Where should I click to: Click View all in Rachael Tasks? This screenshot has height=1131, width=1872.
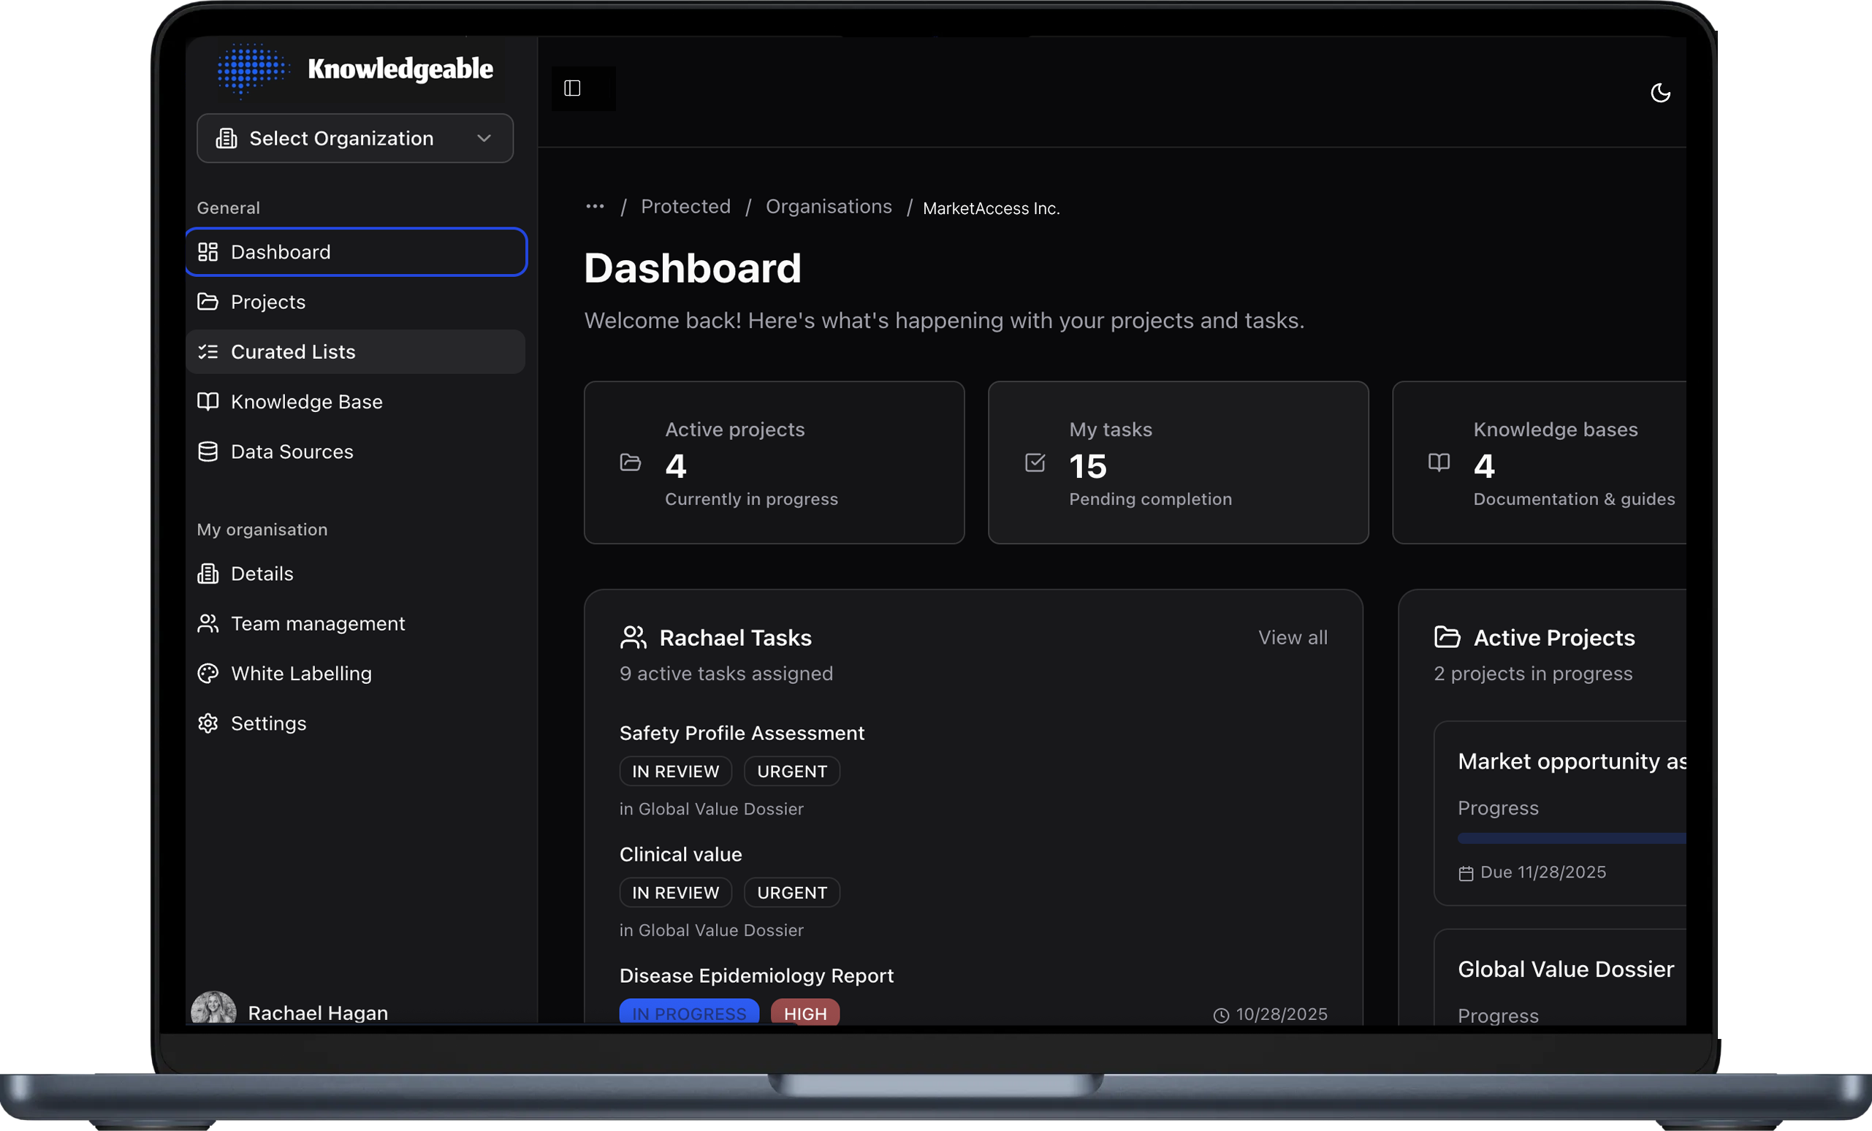click(1293, 637)
